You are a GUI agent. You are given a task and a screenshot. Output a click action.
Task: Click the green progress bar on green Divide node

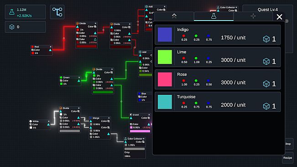(103, 92)
